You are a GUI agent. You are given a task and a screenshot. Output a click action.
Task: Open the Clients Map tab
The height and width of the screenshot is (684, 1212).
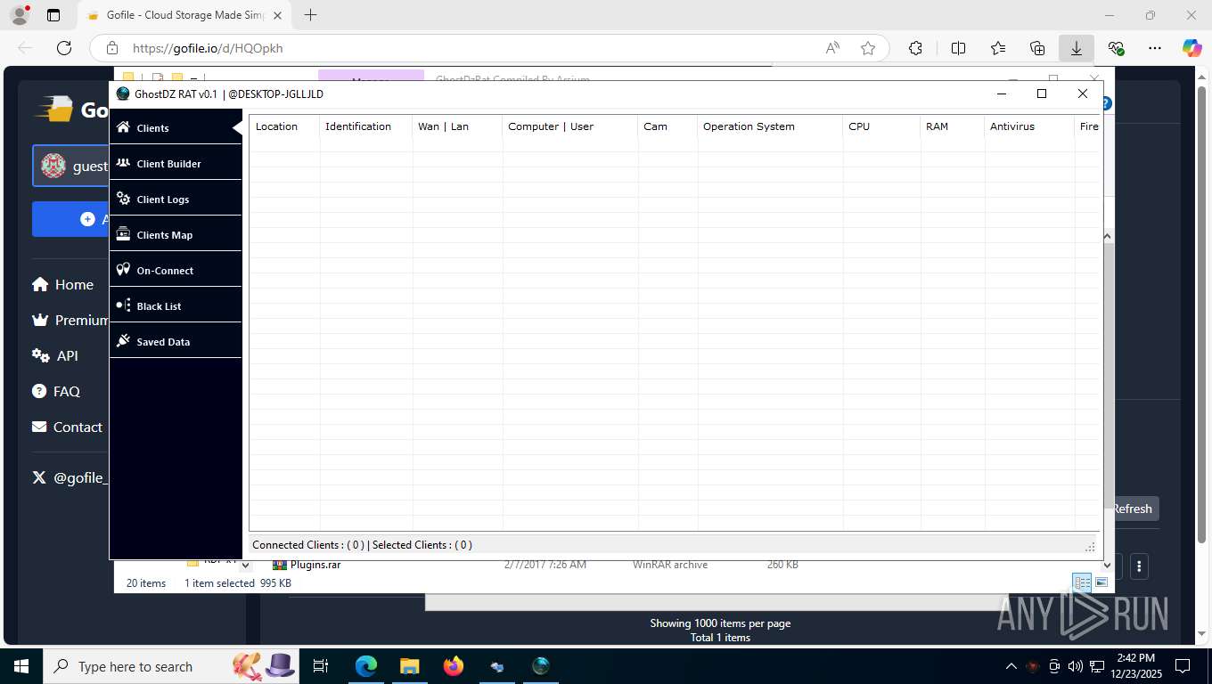pyautogui.click(x=176, y=234)
